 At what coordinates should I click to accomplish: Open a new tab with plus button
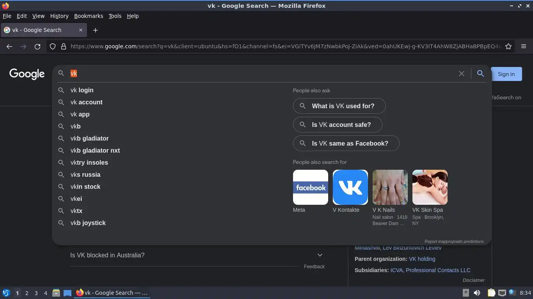pyautogui.click(x=95, y=30)
